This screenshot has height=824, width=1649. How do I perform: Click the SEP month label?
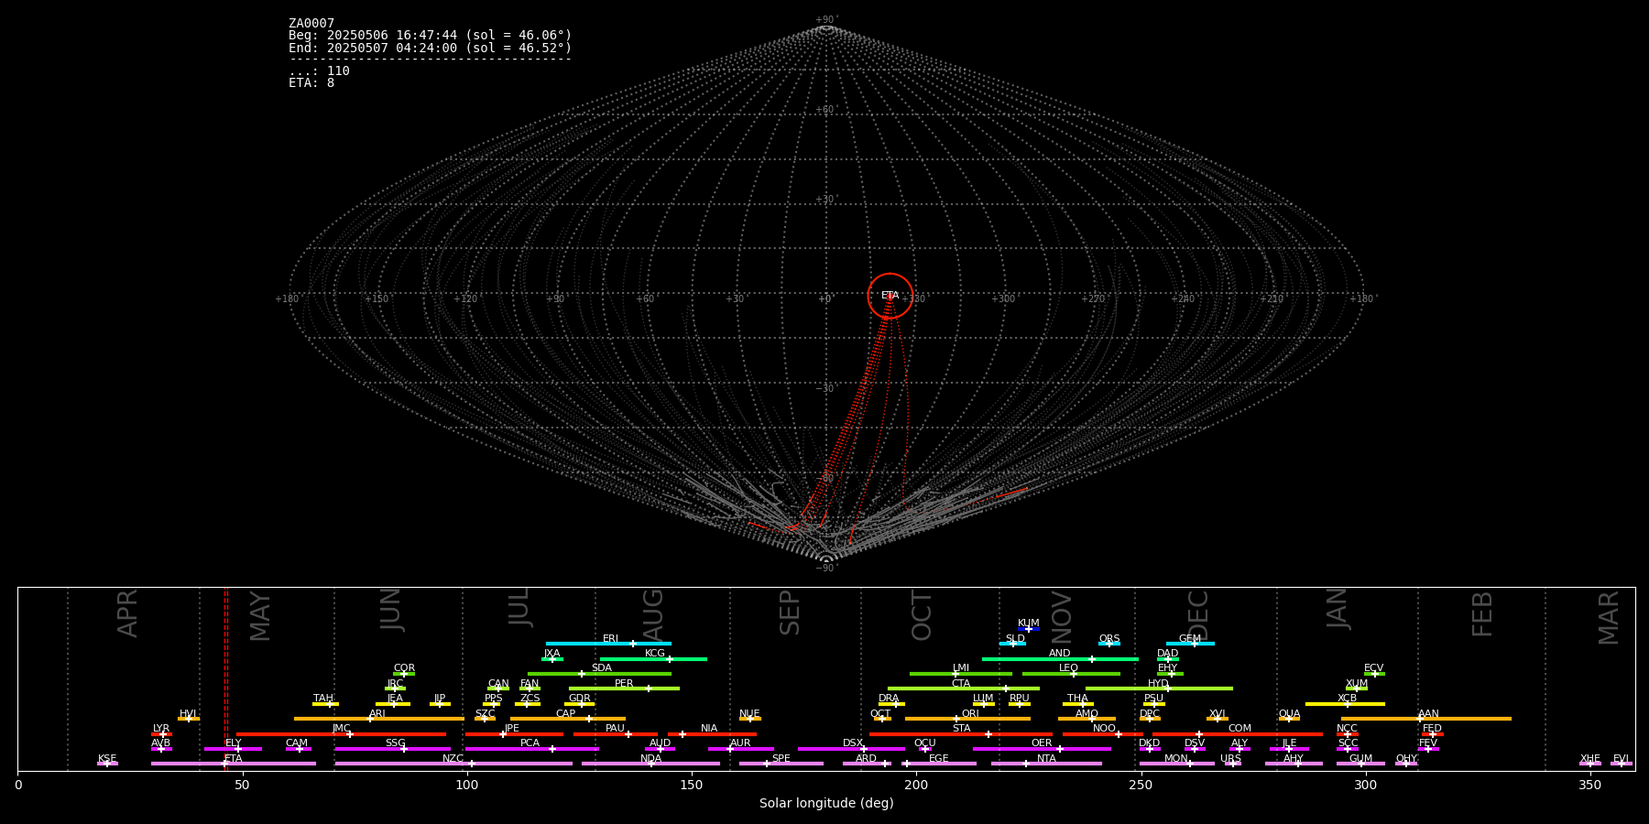[790, 613]
